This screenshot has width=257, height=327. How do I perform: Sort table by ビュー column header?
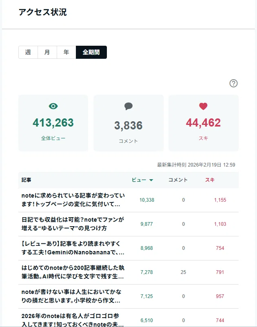tap(139, 180)
